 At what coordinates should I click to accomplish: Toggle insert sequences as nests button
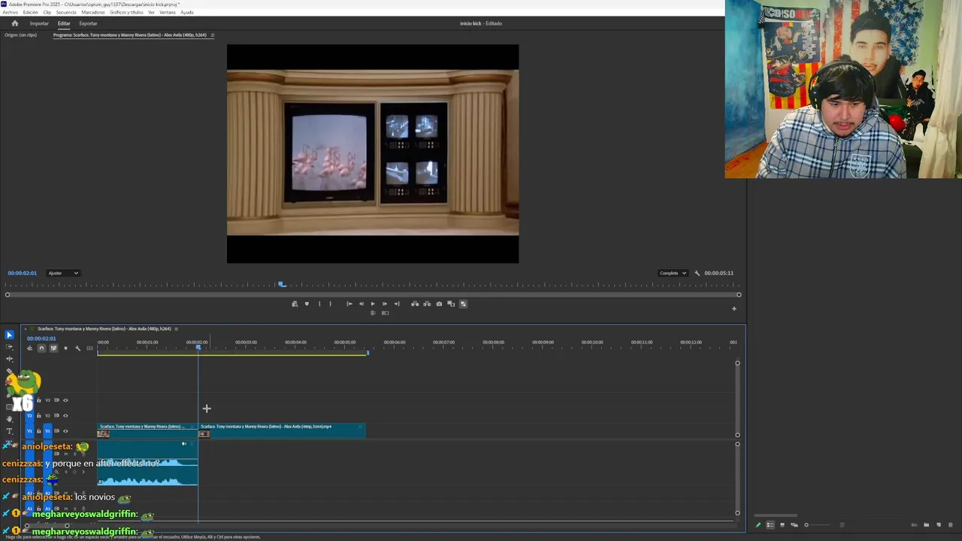[x=29, y=348]
